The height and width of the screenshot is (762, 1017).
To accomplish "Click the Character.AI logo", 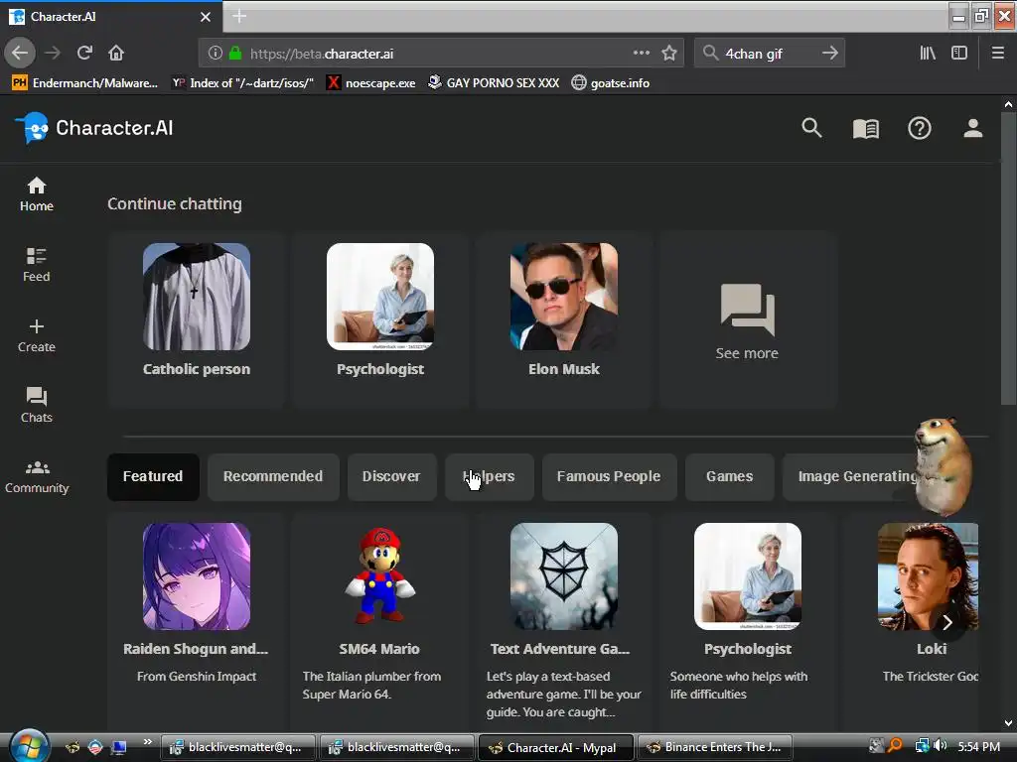I will (94, 128).
